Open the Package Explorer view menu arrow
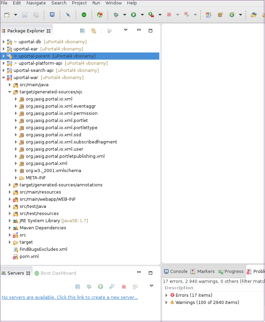Image resolution: width=265 pixels, height=322 pixels. tap(126, 30)
